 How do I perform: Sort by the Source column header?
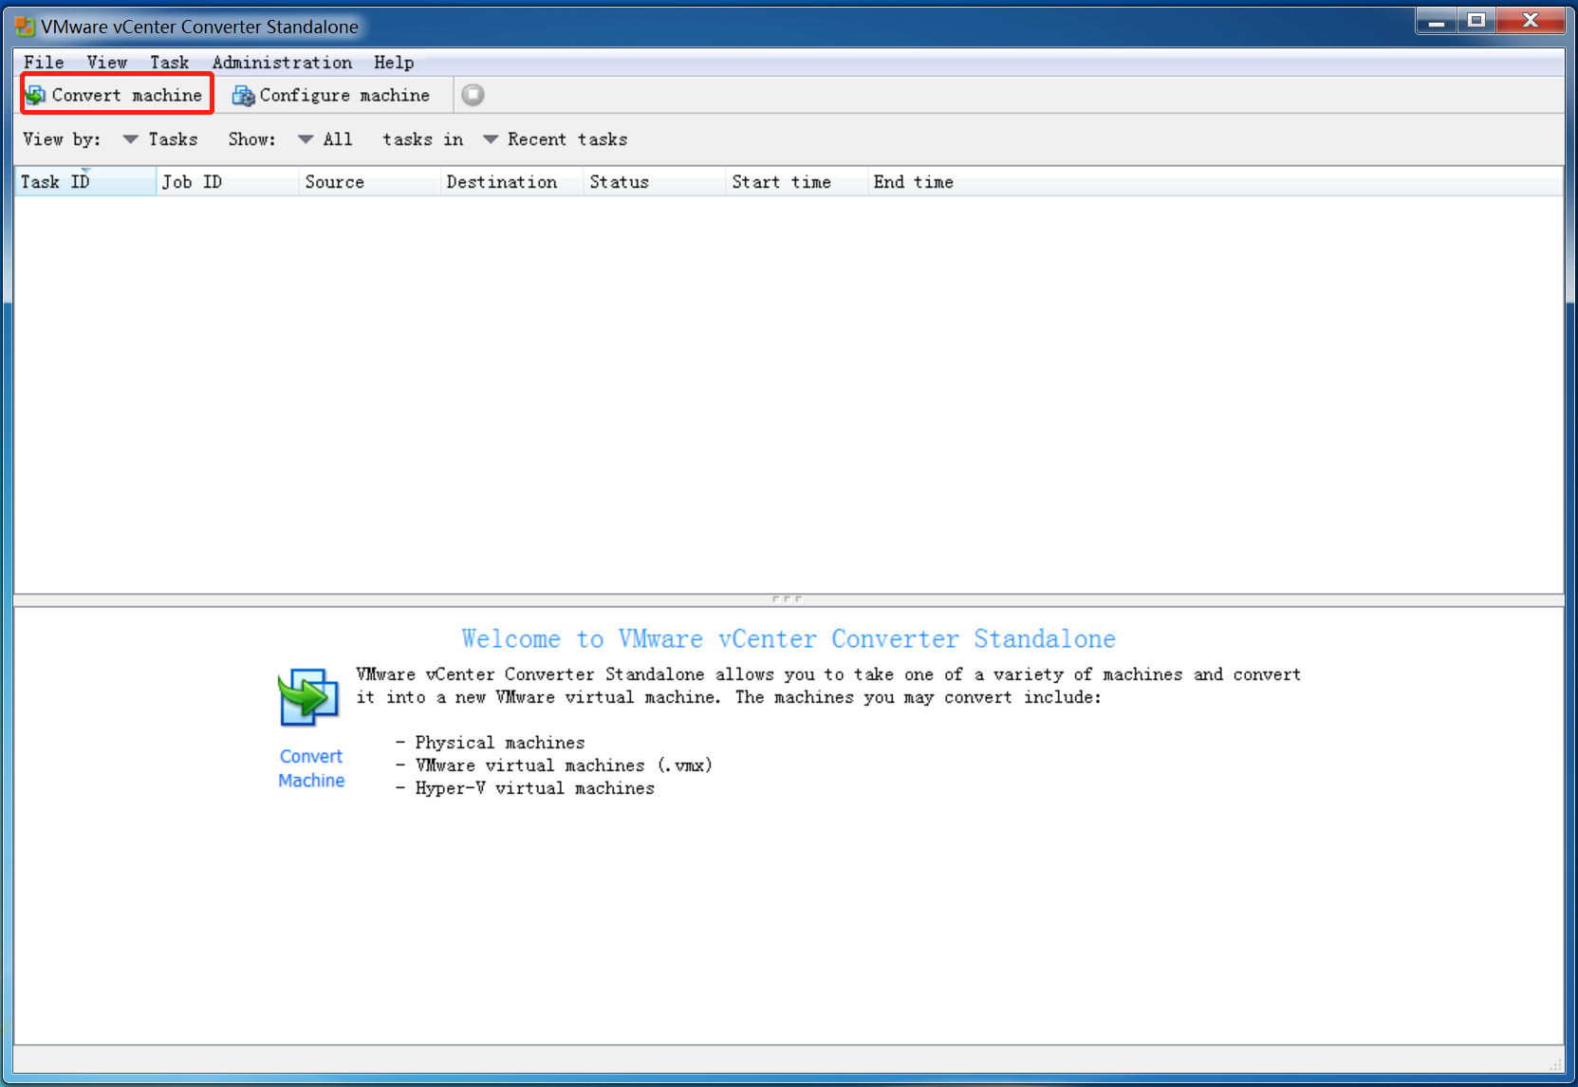(x=370, y=182)
